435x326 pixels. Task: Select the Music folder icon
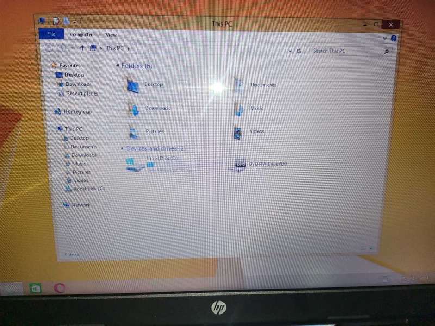point(239,109)
